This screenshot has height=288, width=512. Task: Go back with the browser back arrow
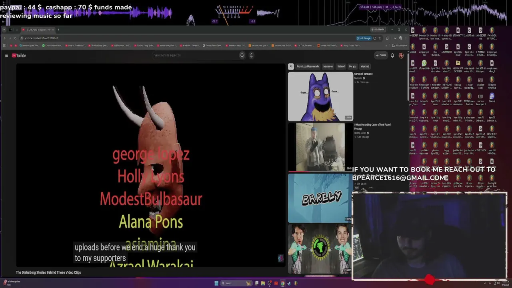[x=4, y=38]
